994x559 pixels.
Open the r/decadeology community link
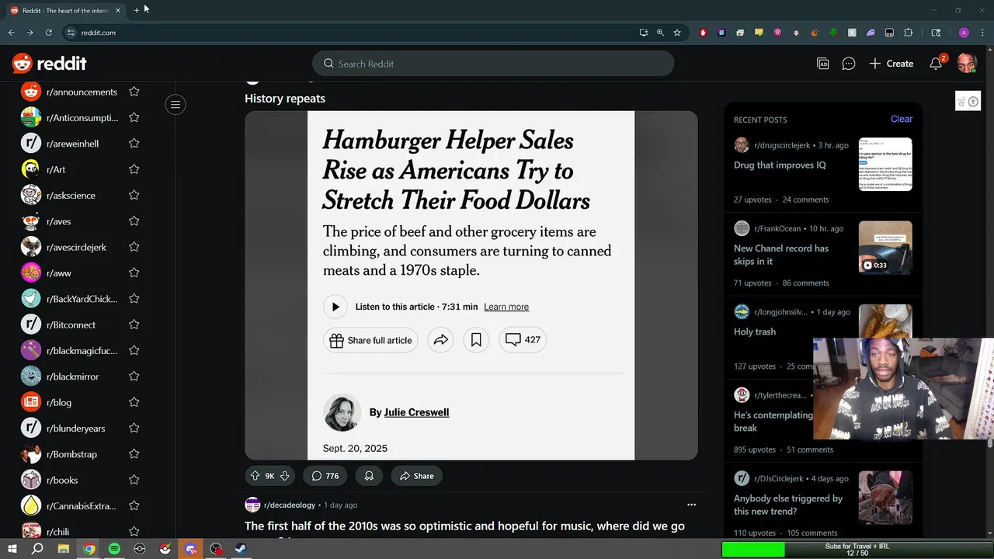pyautogui.click(x=289, y=505)
